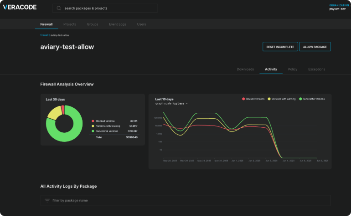This screenshot has height=216, width=351.
Task: Switch to the Policy tab
Action: 293,69
